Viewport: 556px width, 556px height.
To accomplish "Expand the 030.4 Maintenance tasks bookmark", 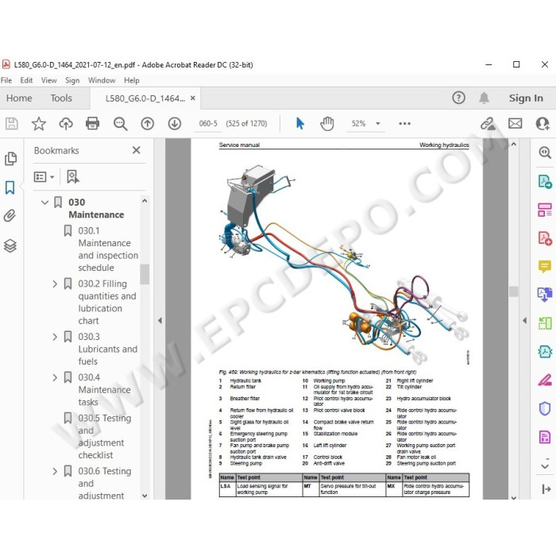I will click(x=55, y=377).
